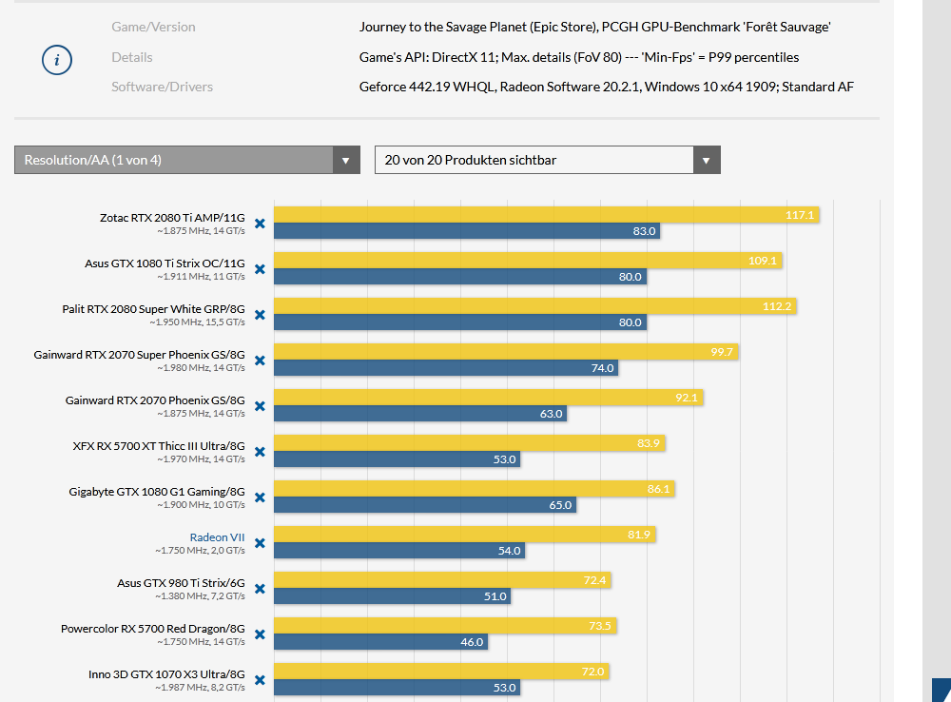951x702 pixels.
Task: Click the Journey to the Savage Planet text
Action: [x=594, y=27]
